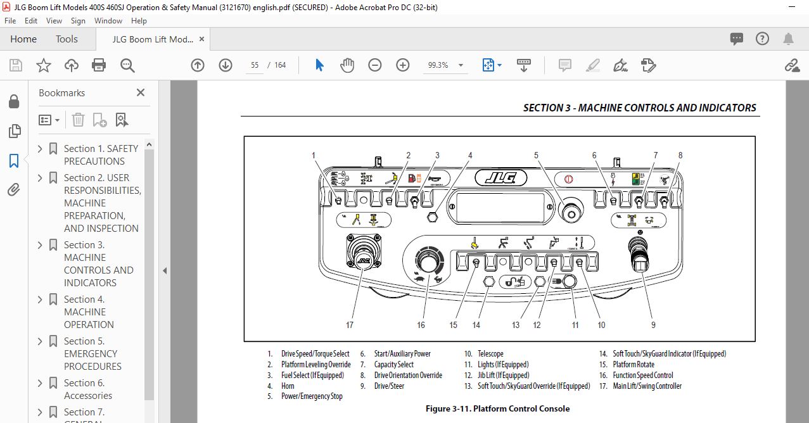809x423 pixels.
Task: Expand Section 6. Accessories bookmark
Action: (x=41, y=383)
